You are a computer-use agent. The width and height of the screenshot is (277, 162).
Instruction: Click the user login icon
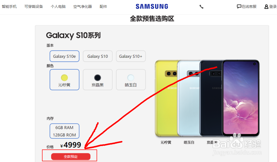(266, 7)
